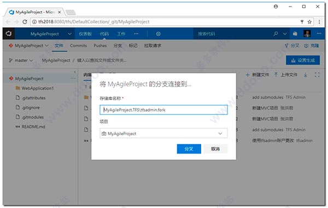Click the folder icon in contents list
The height and width of the screenshot is (208, 328).
coord(86,97)
